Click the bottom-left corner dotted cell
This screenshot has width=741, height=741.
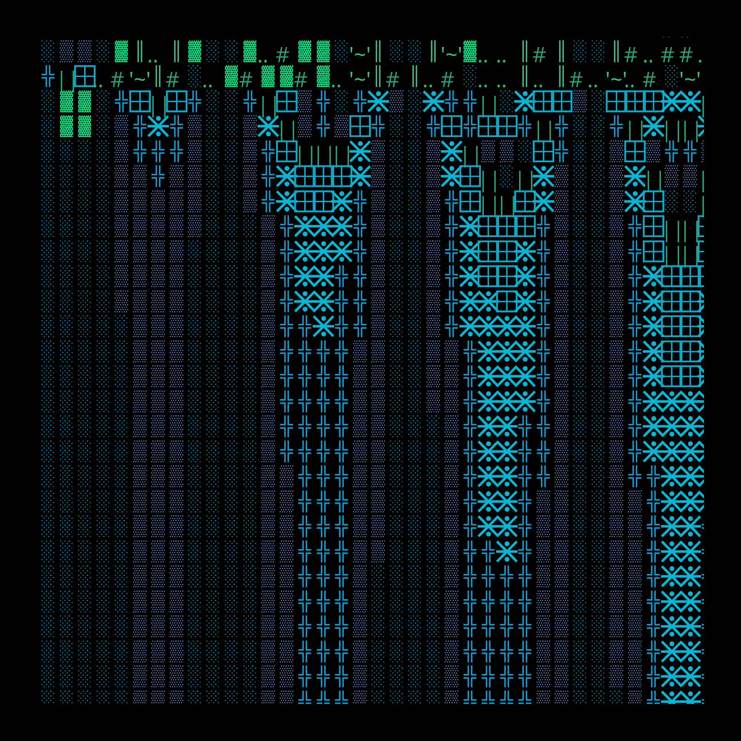click(48, 697)
